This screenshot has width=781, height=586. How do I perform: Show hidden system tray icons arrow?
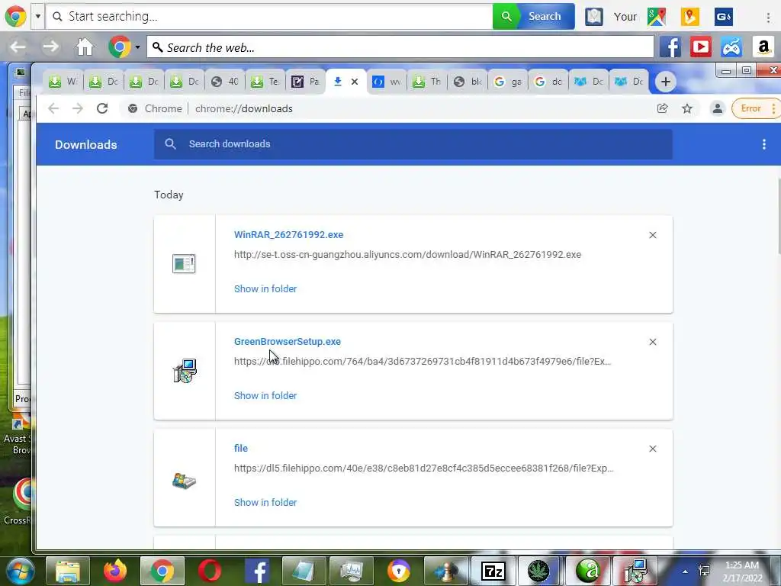point(685,571)
